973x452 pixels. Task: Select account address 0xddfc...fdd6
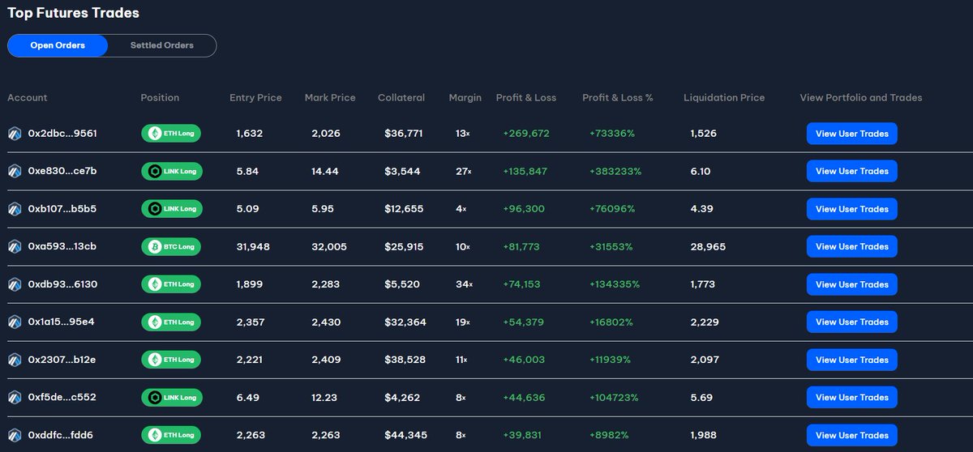point(61,435)
